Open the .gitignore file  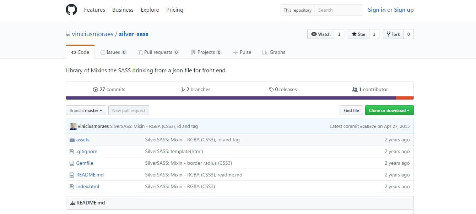(x=87, y=152)
